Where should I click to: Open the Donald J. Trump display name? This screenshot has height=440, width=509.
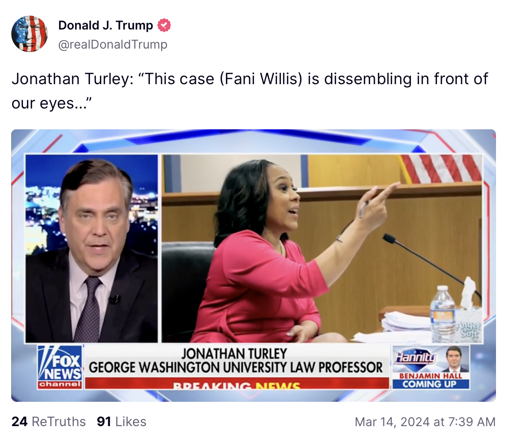[106, 25]
